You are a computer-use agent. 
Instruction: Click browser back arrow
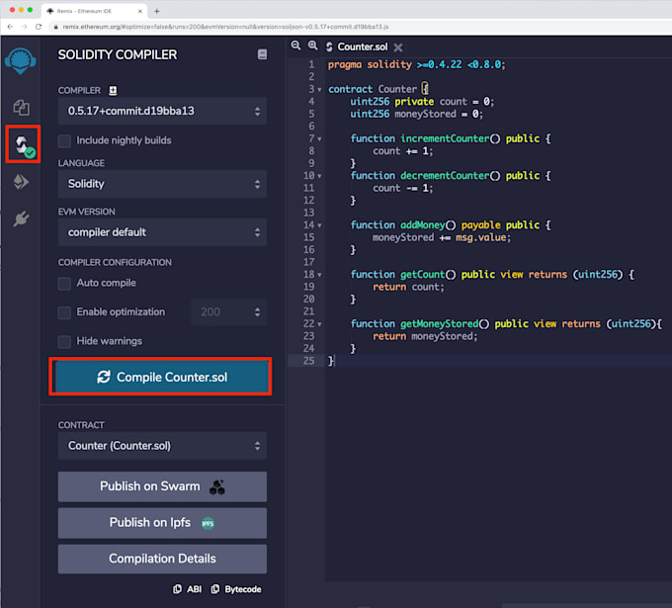pos(10,27)
